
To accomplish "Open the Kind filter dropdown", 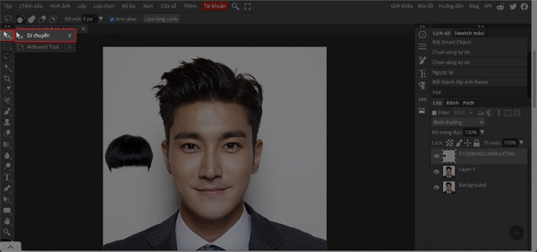I will [463, 113].
